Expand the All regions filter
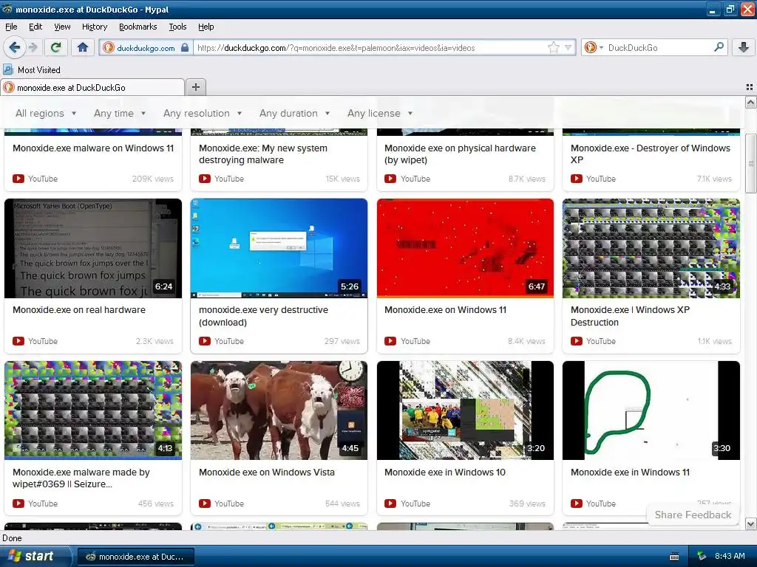The height and width of the screenshot is (567, 757). (x=46, y=113)
